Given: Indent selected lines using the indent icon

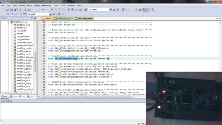Looking at the screenshot, I should click(x=69, y=10).
